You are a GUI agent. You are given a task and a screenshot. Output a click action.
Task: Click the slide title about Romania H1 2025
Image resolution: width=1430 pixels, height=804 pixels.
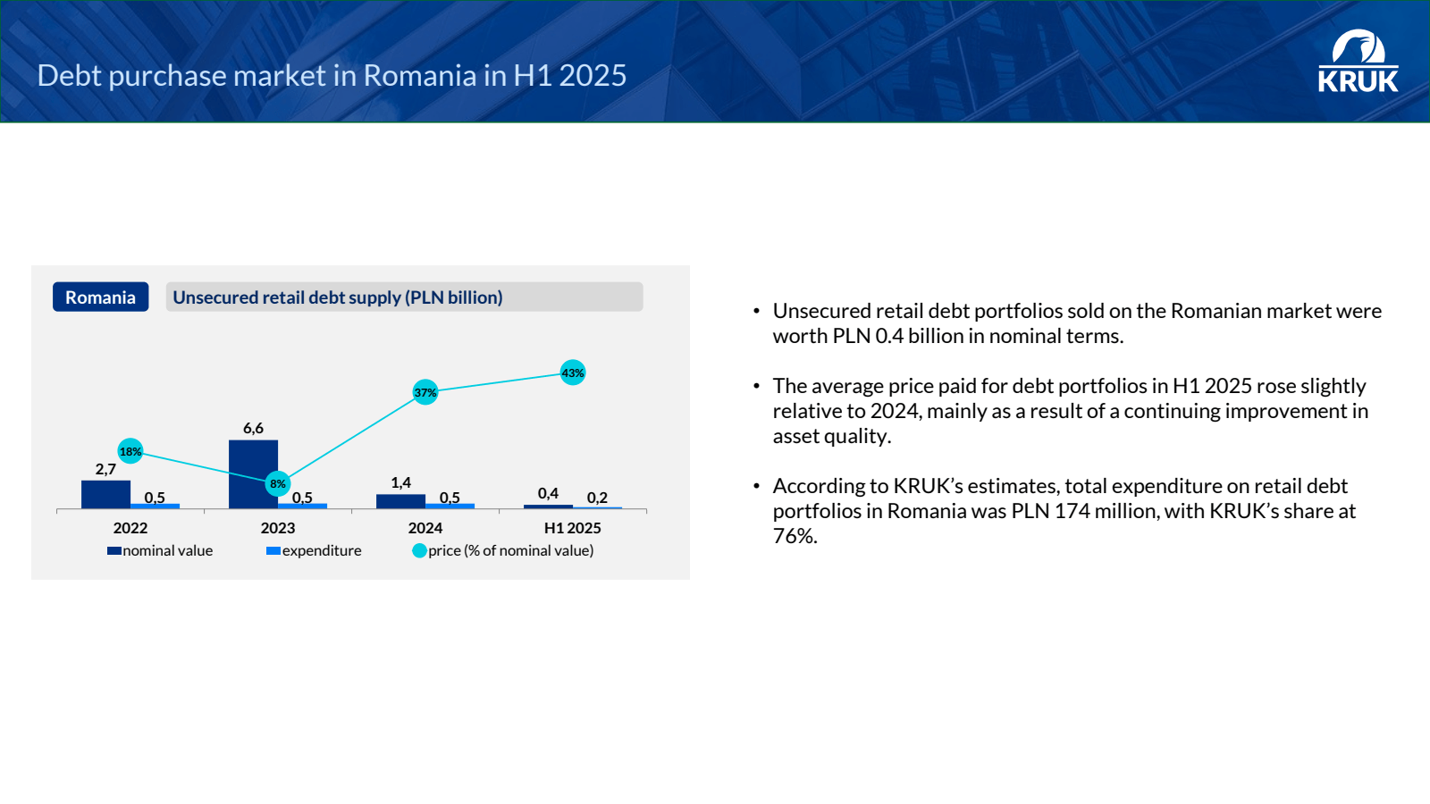332,75
